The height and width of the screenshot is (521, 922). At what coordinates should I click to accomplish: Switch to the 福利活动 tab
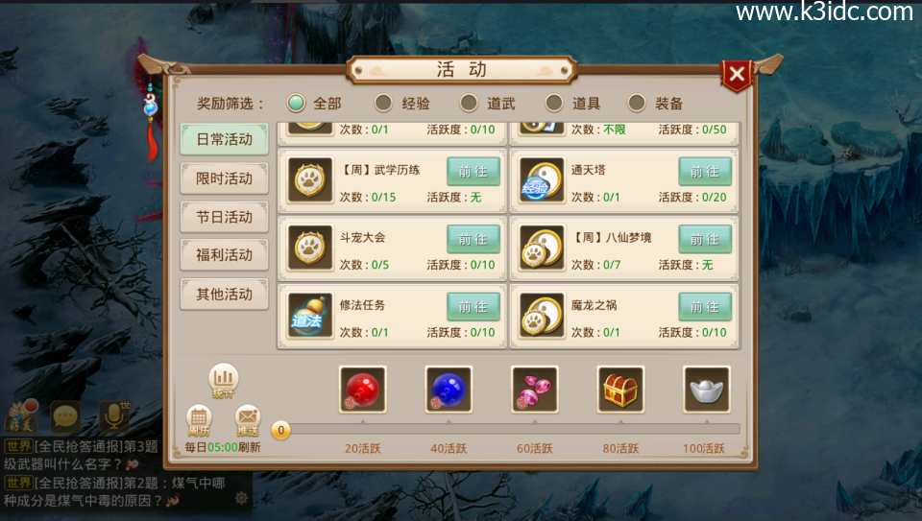click(x=224, y=255)
